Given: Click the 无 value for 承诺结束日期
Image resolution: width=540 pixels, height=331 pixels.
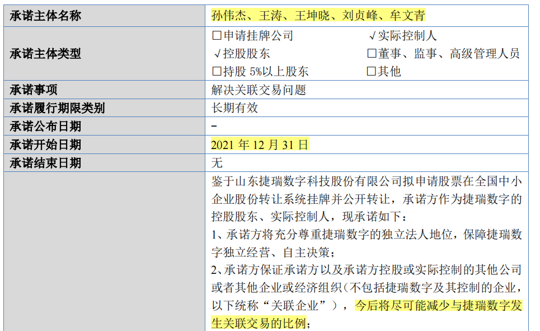Looking at the screenshot, I should [x=217, y=163].
